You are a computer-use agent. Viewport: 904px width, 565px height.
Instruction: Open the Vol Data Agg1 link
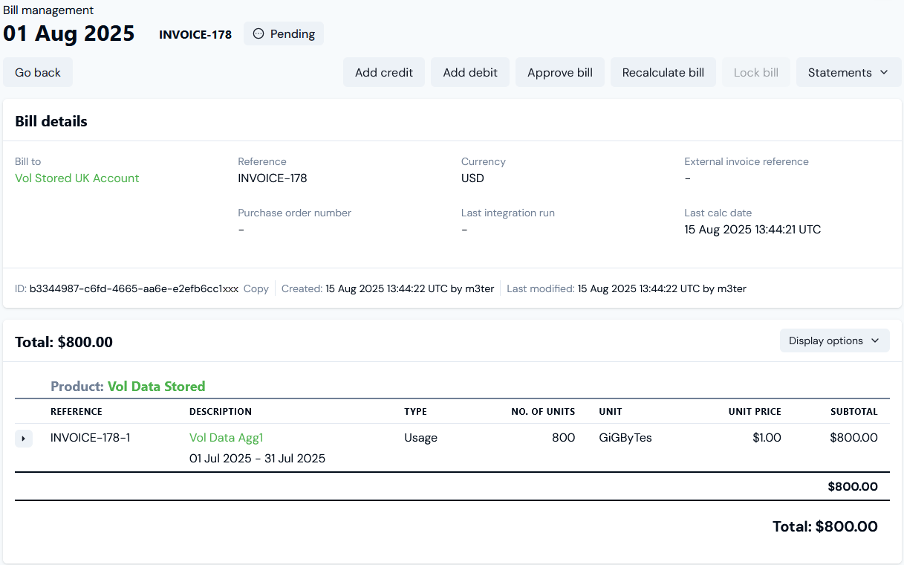pyautogui.click(x=227, y=438)
